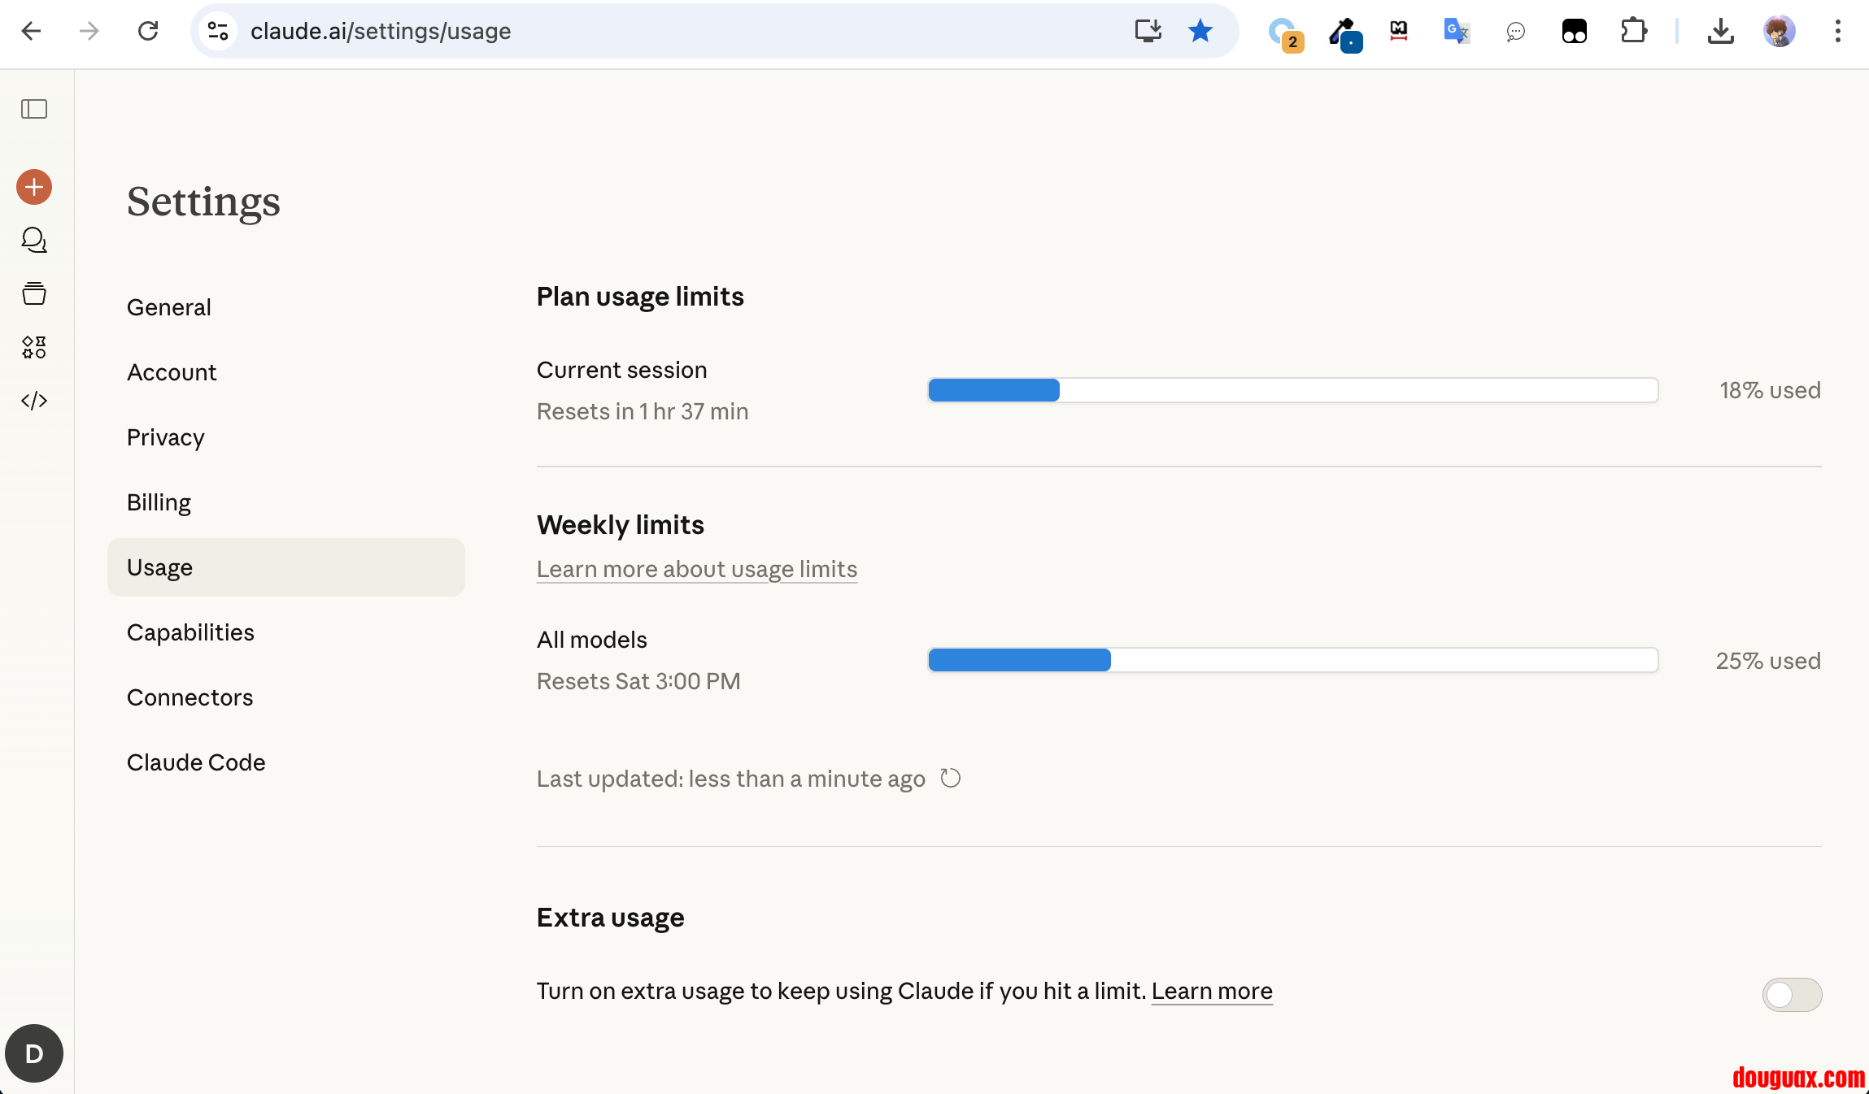Start a new chat with plus icon
This screenshot has height=1094, width=1869.
[34, 188]
